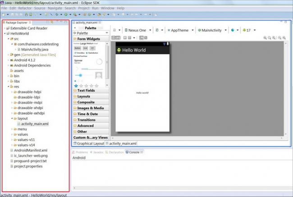Expand the Android 4.1.2 library node
This screenshot has width=293, height=197.
point(9,60)
